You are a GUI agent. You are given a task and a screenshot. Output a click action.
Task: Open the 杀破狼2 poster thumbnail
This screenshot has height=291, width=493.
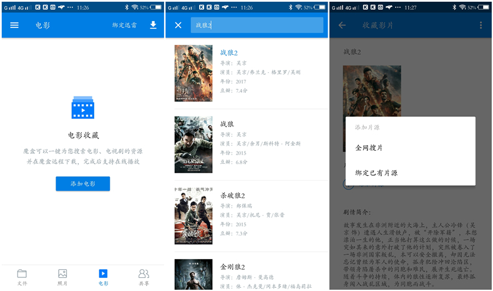click(193, 216)
